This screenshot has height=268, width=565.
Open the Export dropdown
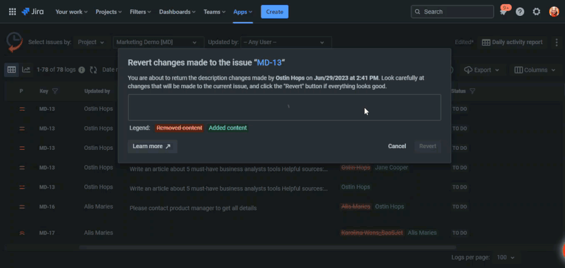(482, 70)
